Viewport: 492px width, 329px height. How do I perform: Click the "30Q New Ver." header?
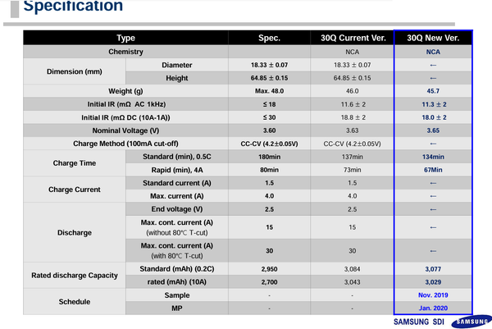pos(433,38)
